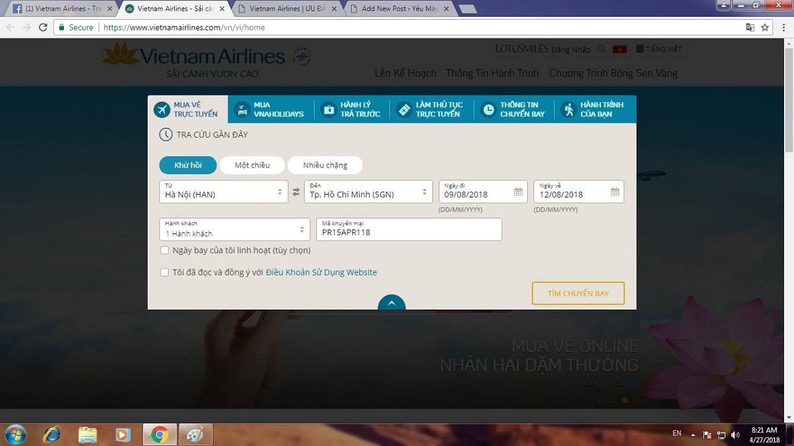The width and height of the screenshot is (794, 446).
Task: Open the Thông tin chuyến bay tab
Action: 514,110
